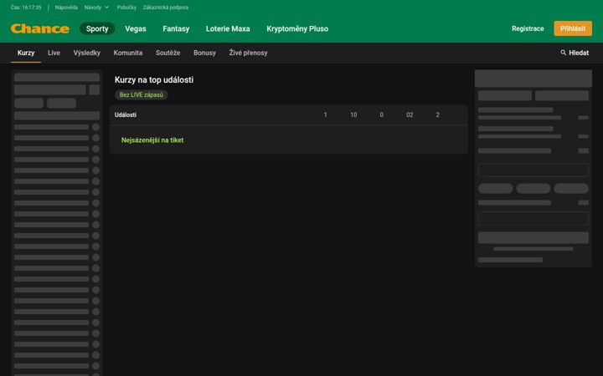Select the Sporty section
The image size is (603, 376).
97,28
